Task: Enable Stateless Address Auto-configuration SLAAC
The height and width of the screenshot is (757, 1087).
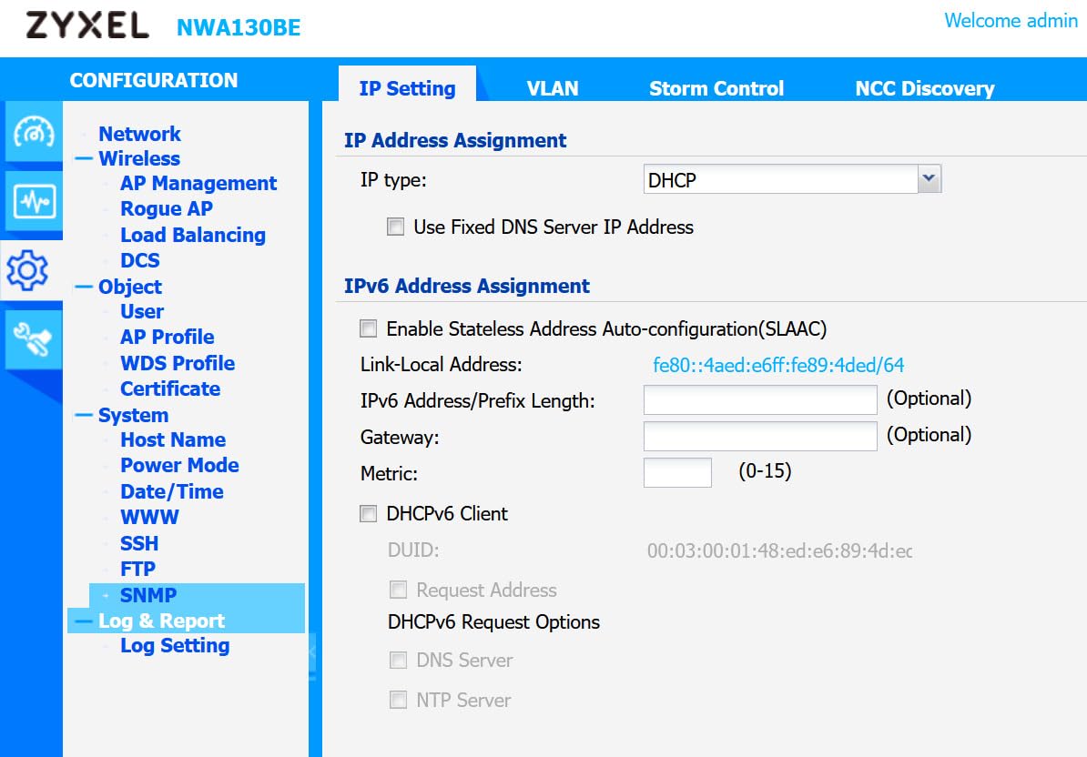Action: click(368, 328)
